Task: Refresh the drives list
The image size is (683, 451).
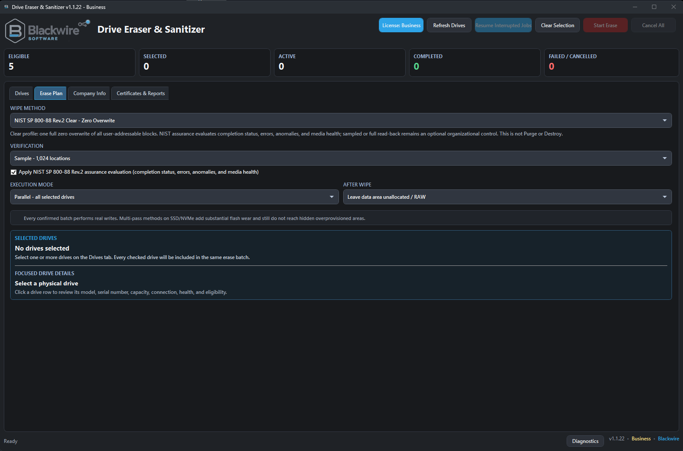Action: [449, 25]
